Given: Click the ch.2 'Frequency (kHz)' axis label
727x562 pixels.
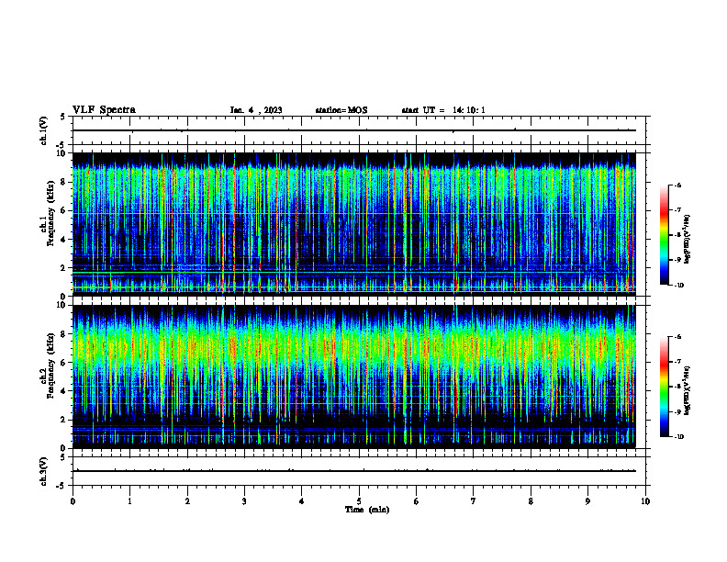Looking at the screenshot, I should pos(50,365).
